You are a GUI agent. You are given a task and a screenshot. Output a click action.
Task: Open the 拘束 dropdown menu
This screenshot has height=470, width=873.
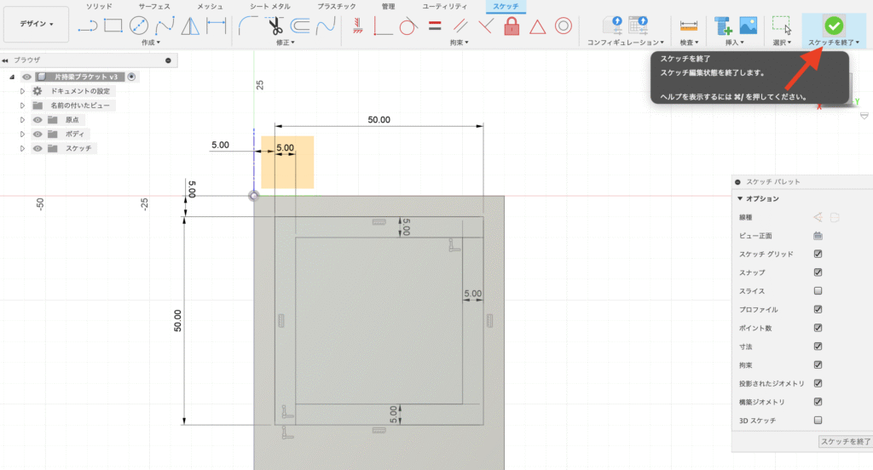point(460,42)
